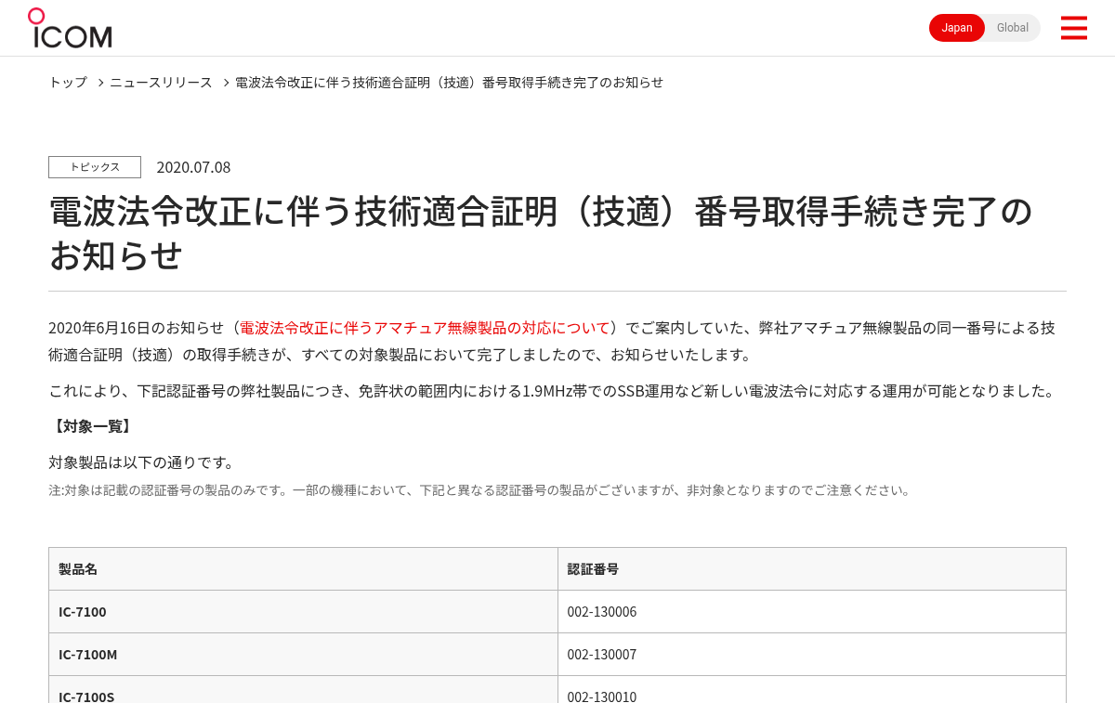Screen dimensions: 1115x703
Task: Click the 製品名 column header
Action: click(303, 569)
